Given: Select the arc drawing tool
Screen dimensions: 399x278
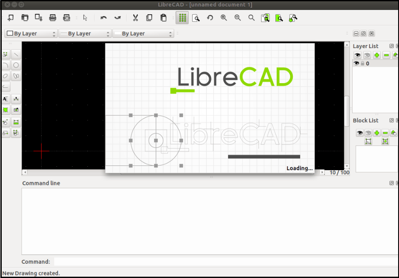Looking at the screenshot, I should pos(6,65).
